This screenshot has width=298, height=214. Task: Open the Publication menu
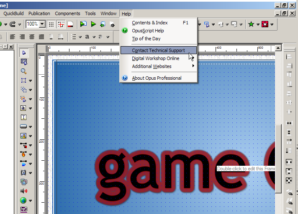click(x=39, y=13)
